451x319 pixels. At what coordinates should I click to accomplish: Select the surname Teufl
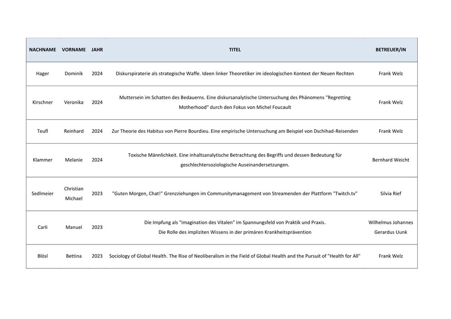pyautogui.click(x=42, y=131)
